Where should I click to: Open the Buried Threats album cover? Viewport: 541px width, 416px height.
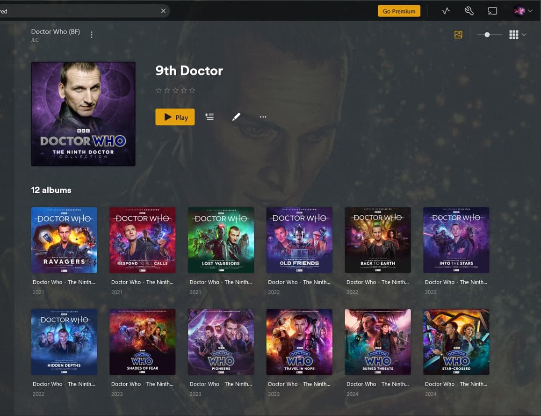pos(378,342)
